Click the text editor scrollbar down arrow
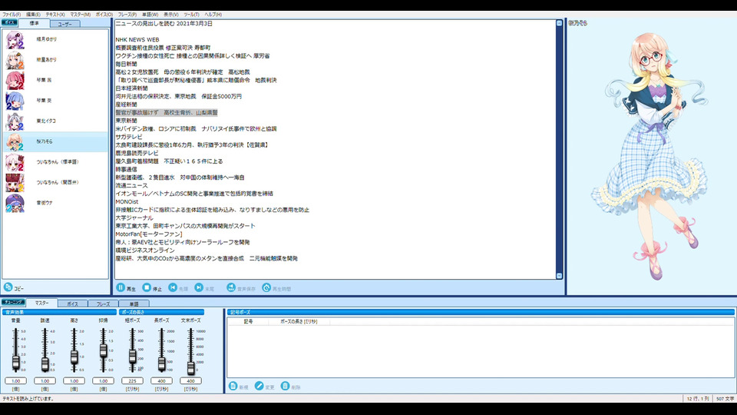Image resolution: width=737 pixels, height=415 pixels. click(560, 276)
